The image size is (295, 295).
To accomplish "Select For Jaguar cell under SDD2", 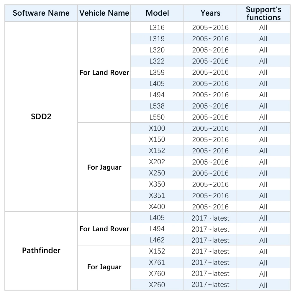I will click(104, 167).
